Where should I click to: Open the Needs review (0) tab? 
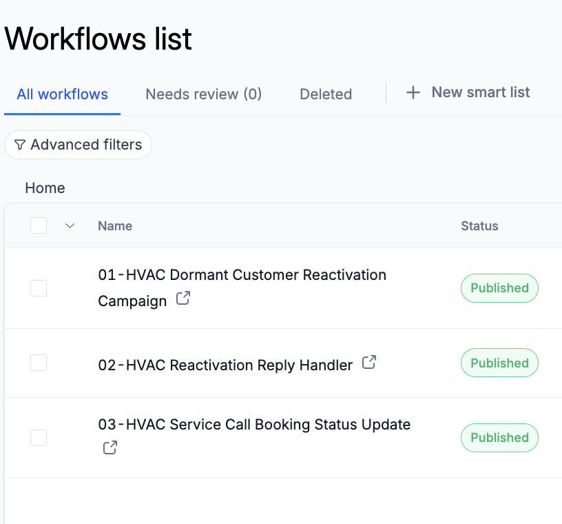204,94
